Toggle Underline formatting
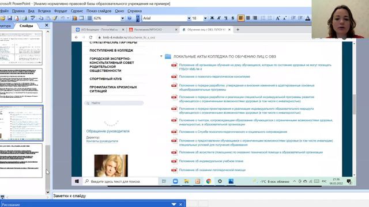This screenshot has height=207, width=369. 226,18
